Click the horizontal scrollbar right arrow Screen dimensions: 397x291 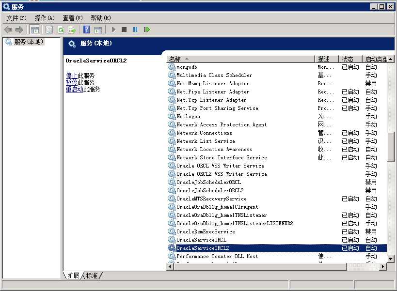tap(383, 266)
